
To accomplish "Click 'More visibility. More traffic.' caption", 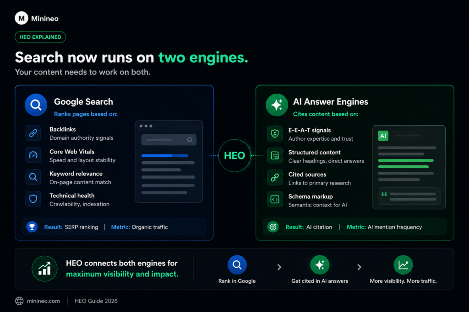I will (403, 281).
